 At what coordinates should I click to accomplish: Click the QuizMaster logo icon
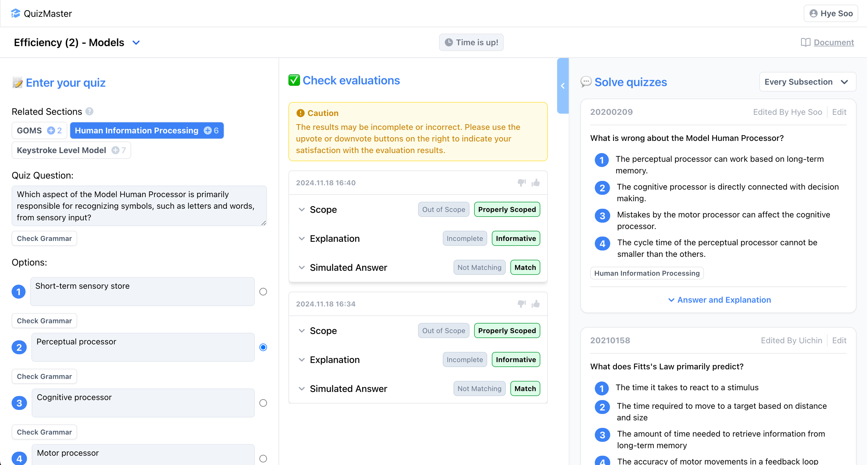(15, 13)
